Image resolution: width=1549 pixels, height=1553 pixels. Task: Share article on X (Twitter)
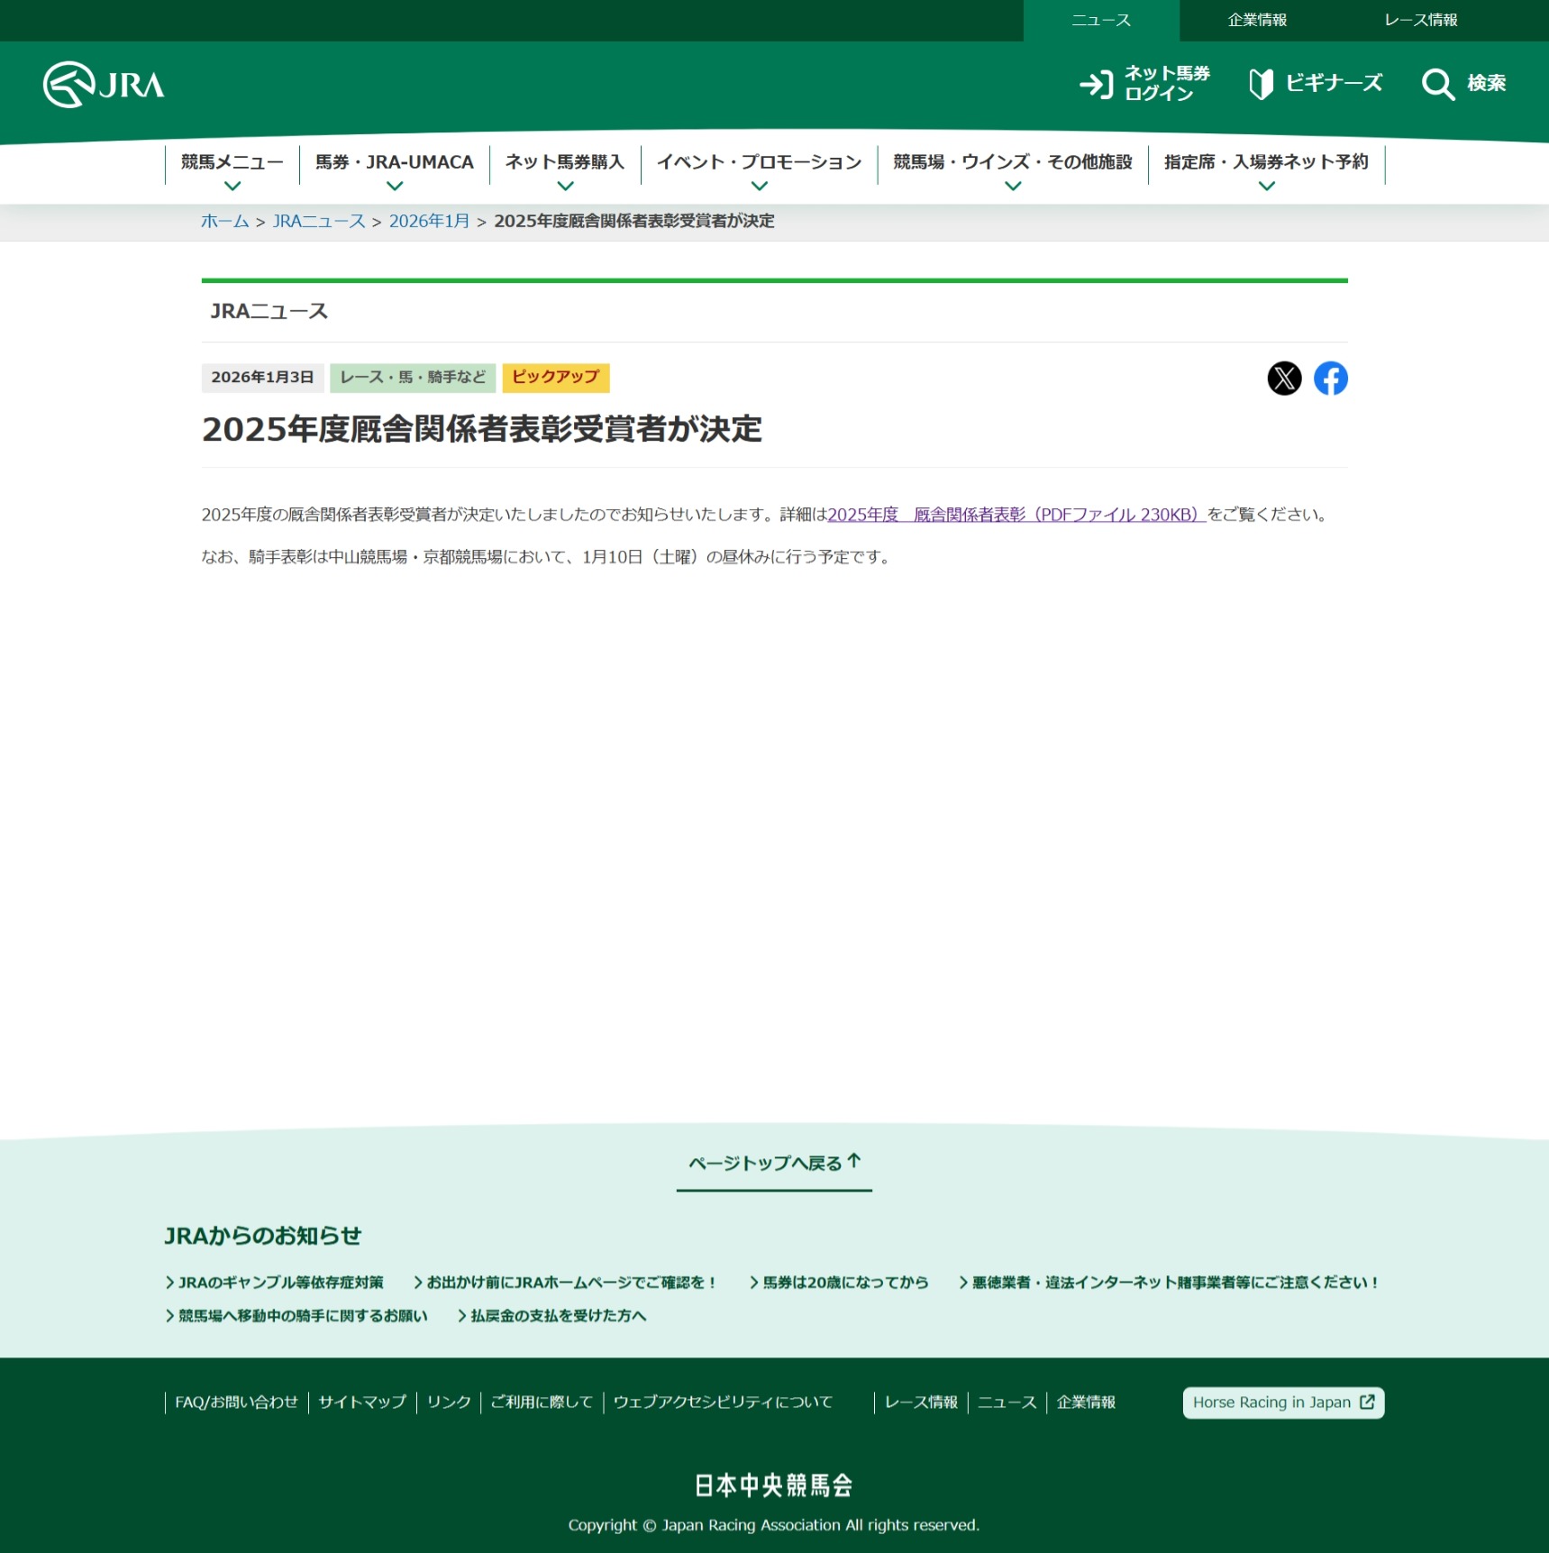point(1284,379)
